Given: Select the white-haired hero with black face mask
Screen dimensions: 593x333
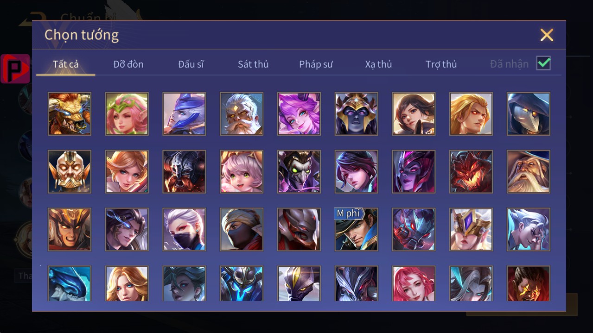Looking at the screenshot, I should pyautogui.click(x=184, y=229).
